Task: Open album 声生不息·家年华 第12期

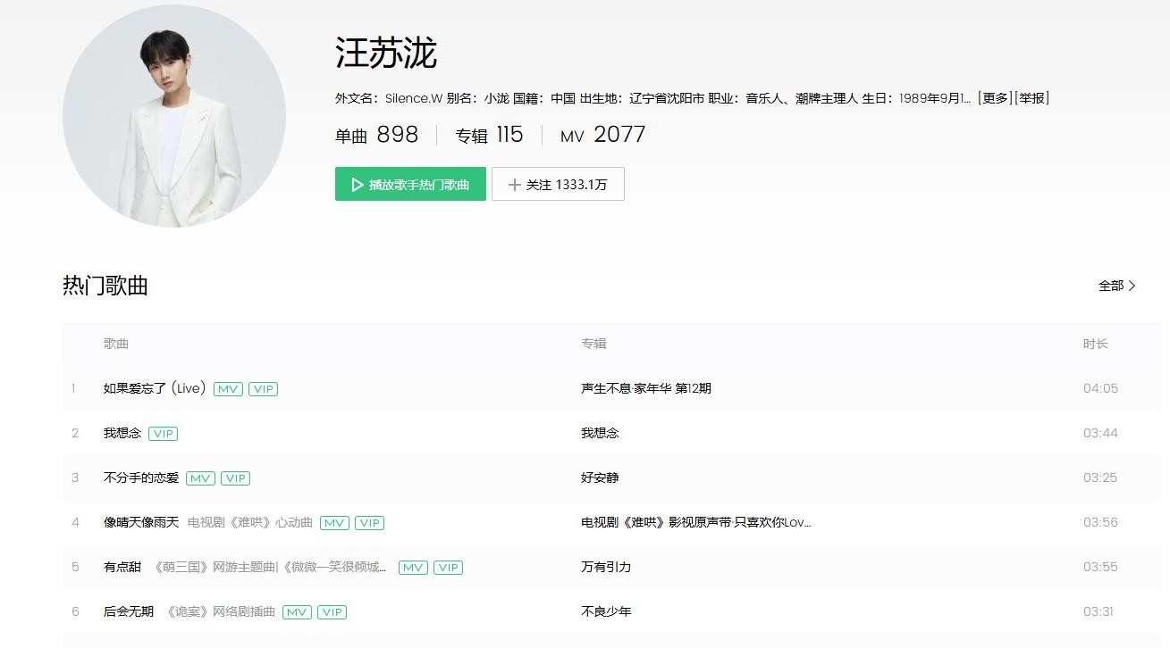Action: [x=645, y=388]
